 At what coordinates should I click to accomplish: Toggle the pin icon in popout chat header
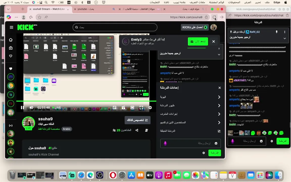(x=277, y=32)
